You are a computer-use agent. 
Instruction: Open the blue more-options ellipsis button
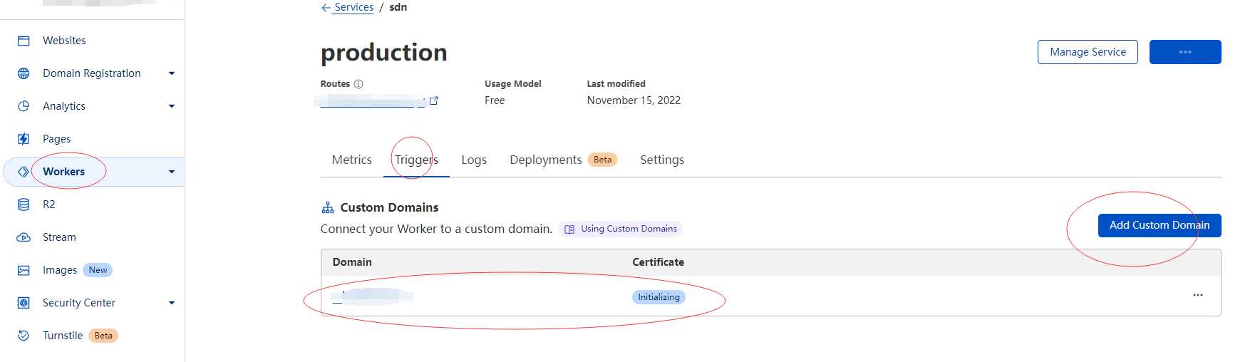1185,52
